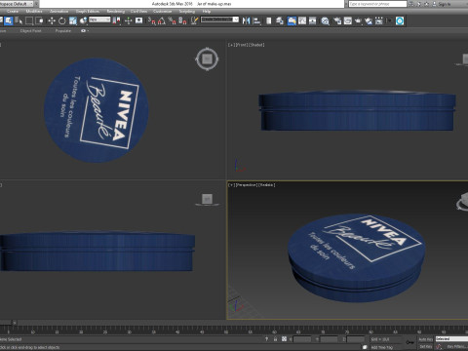
Task: Click Edit Named Selection Sets icon
Action: click(x=194, y=20)
